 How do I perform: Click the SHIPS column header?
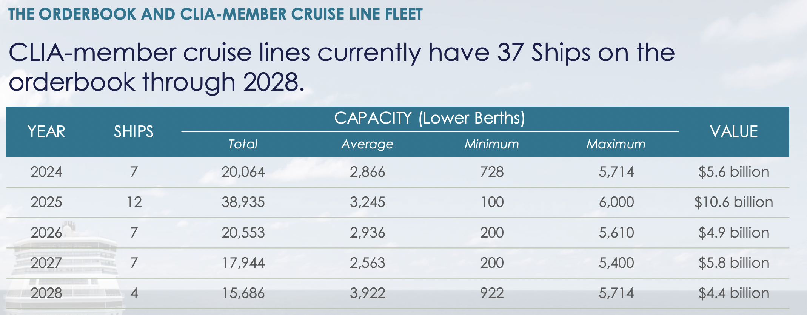click(x=134, y=132)
